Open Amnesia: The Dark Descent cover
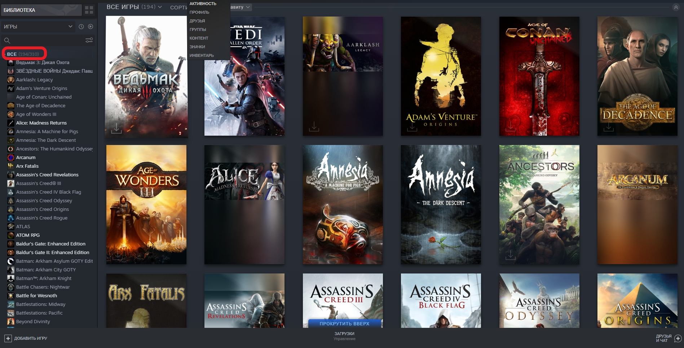 click(441, 204)
